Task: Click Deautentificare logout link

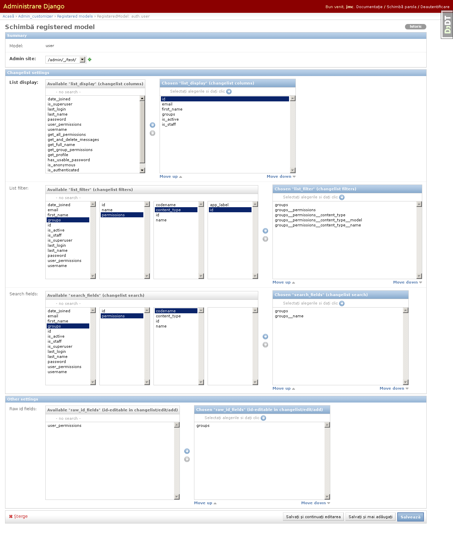Action: pyautogui.click(x=435, y=7)
